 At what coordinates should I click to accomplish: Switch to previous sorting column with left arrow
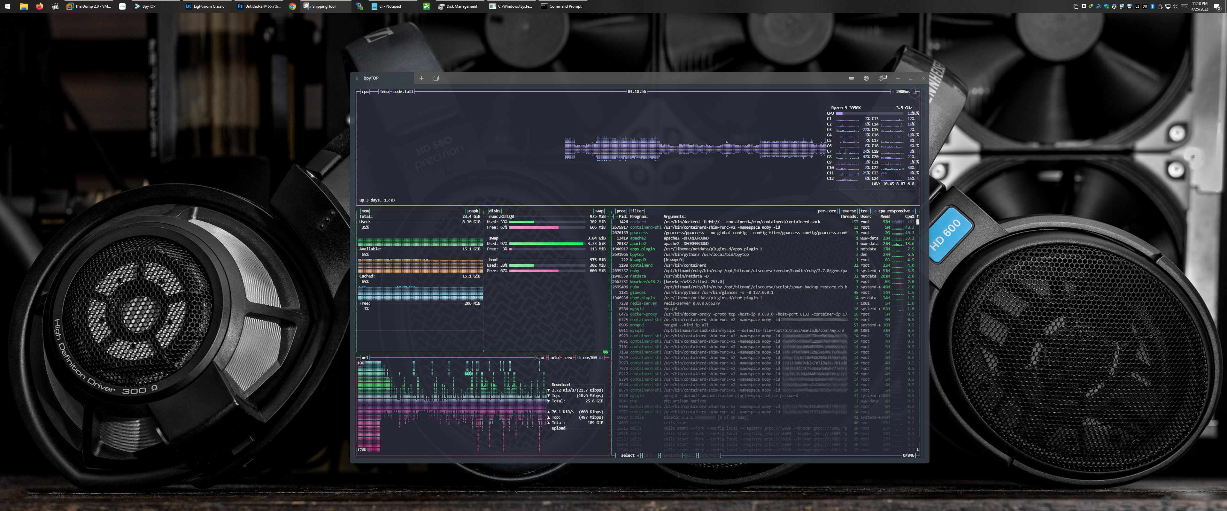pos(875,211)
